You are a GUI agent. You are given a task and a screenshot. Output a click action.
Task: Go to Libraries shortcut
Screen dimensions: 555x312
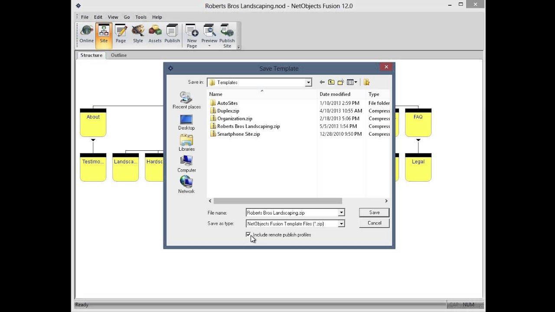pos(186,143)
